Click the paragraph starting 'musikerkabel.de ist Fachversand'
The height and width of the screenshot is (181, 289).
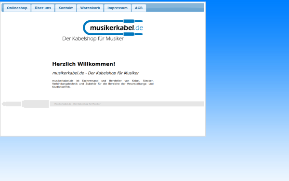pos(103,84)
